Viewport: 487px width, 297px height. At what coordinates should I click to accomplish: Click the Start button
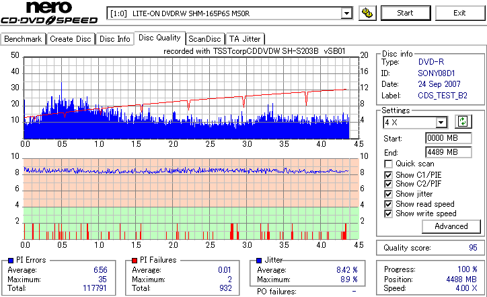406,13
